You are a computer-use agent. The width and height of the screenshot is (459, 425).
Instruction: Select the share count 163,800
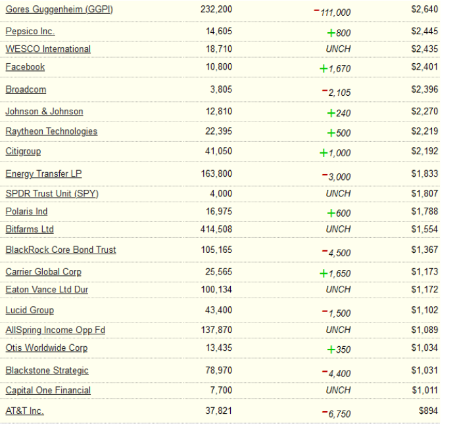click(216, 173)
